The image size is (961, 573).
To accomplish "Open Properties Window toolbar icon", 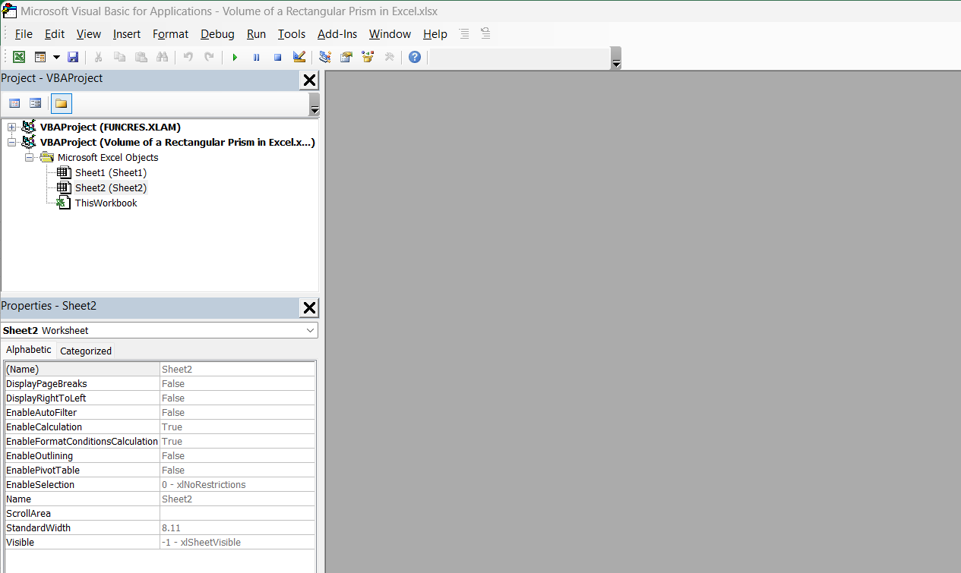I will 346,57.
